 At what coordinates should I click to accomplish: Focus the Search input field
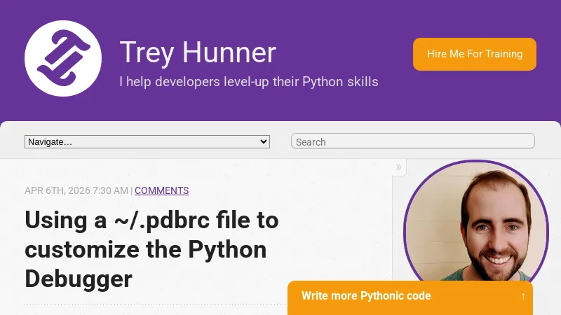pyautogui.click(x=412, y=141)
